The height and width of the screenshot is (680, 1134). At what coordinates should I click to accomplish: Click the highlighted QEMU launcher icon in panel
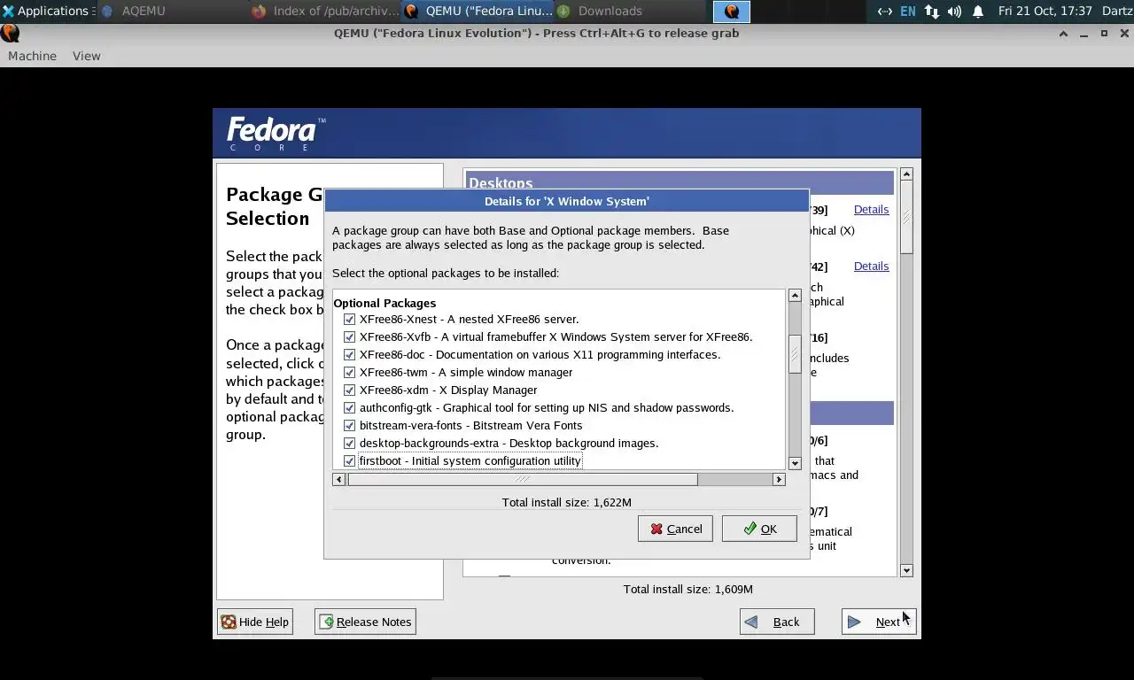click(732, 11)
